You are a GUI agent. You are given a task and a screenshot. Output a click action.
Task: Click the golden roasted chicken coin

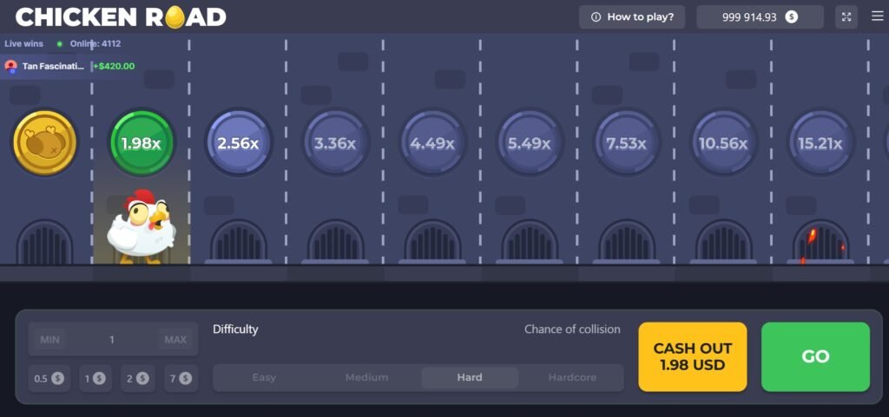(x=44, y=143)
